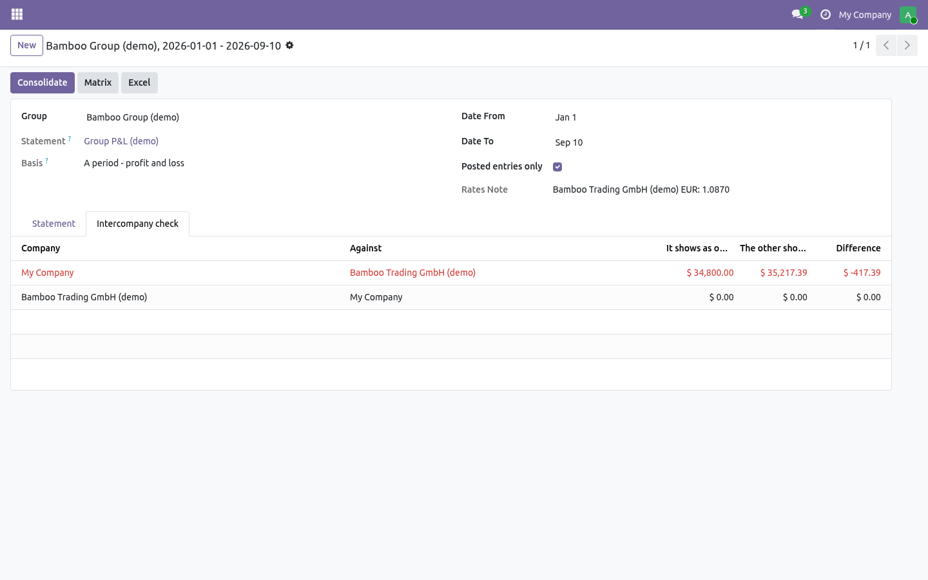
Task: Open the record actions gear menu
Action: [289, 45]
